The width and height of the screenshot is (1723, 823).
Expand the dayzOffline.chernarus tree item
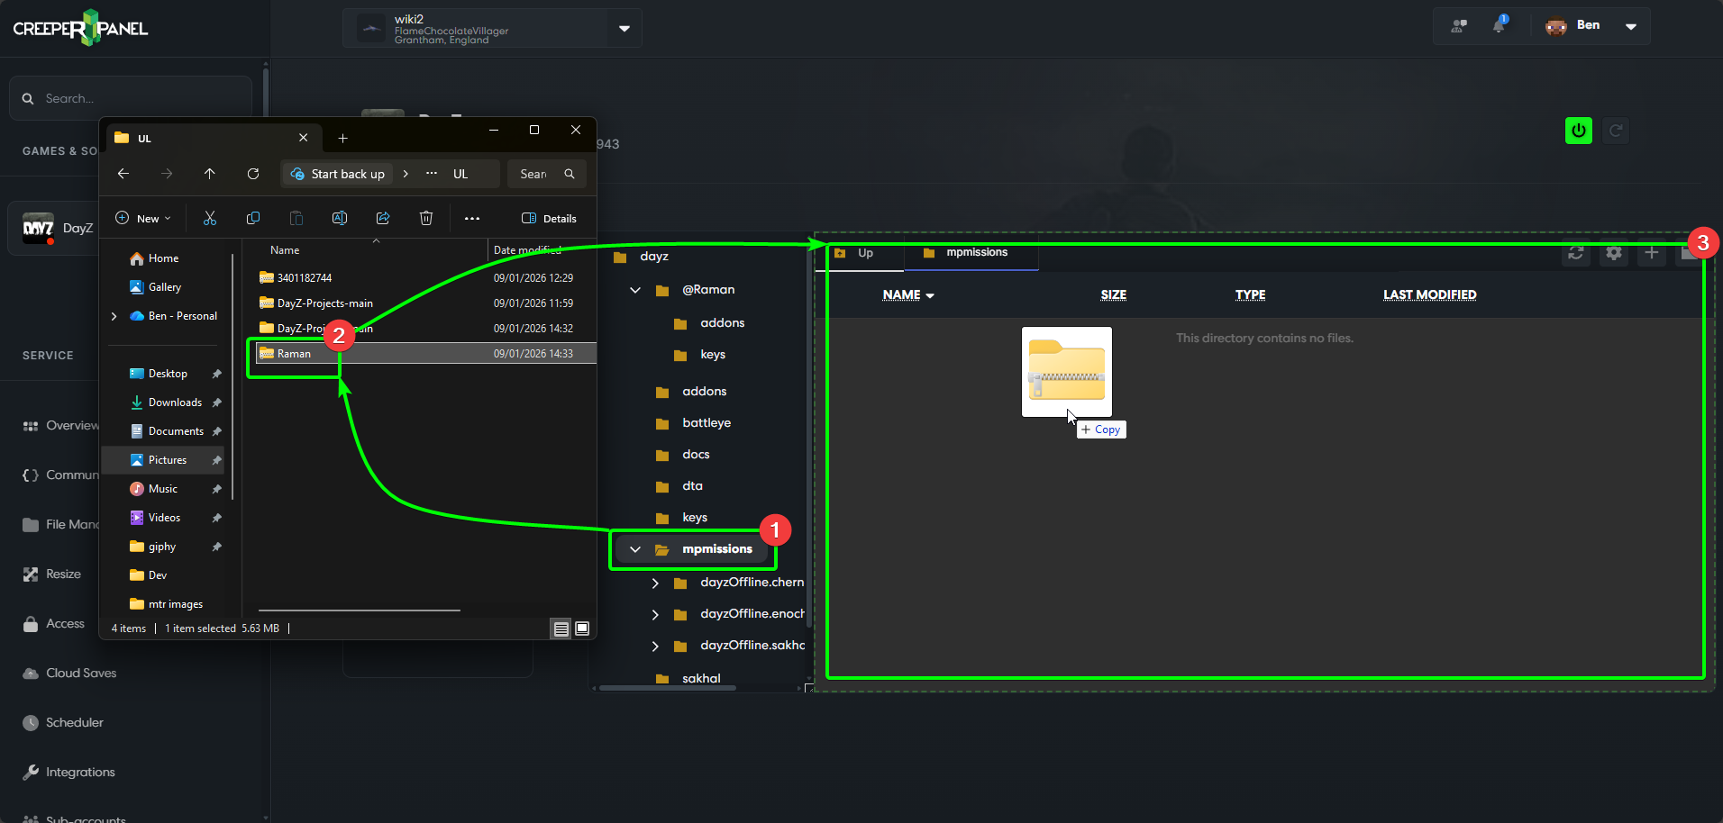(x=654, y=583)
